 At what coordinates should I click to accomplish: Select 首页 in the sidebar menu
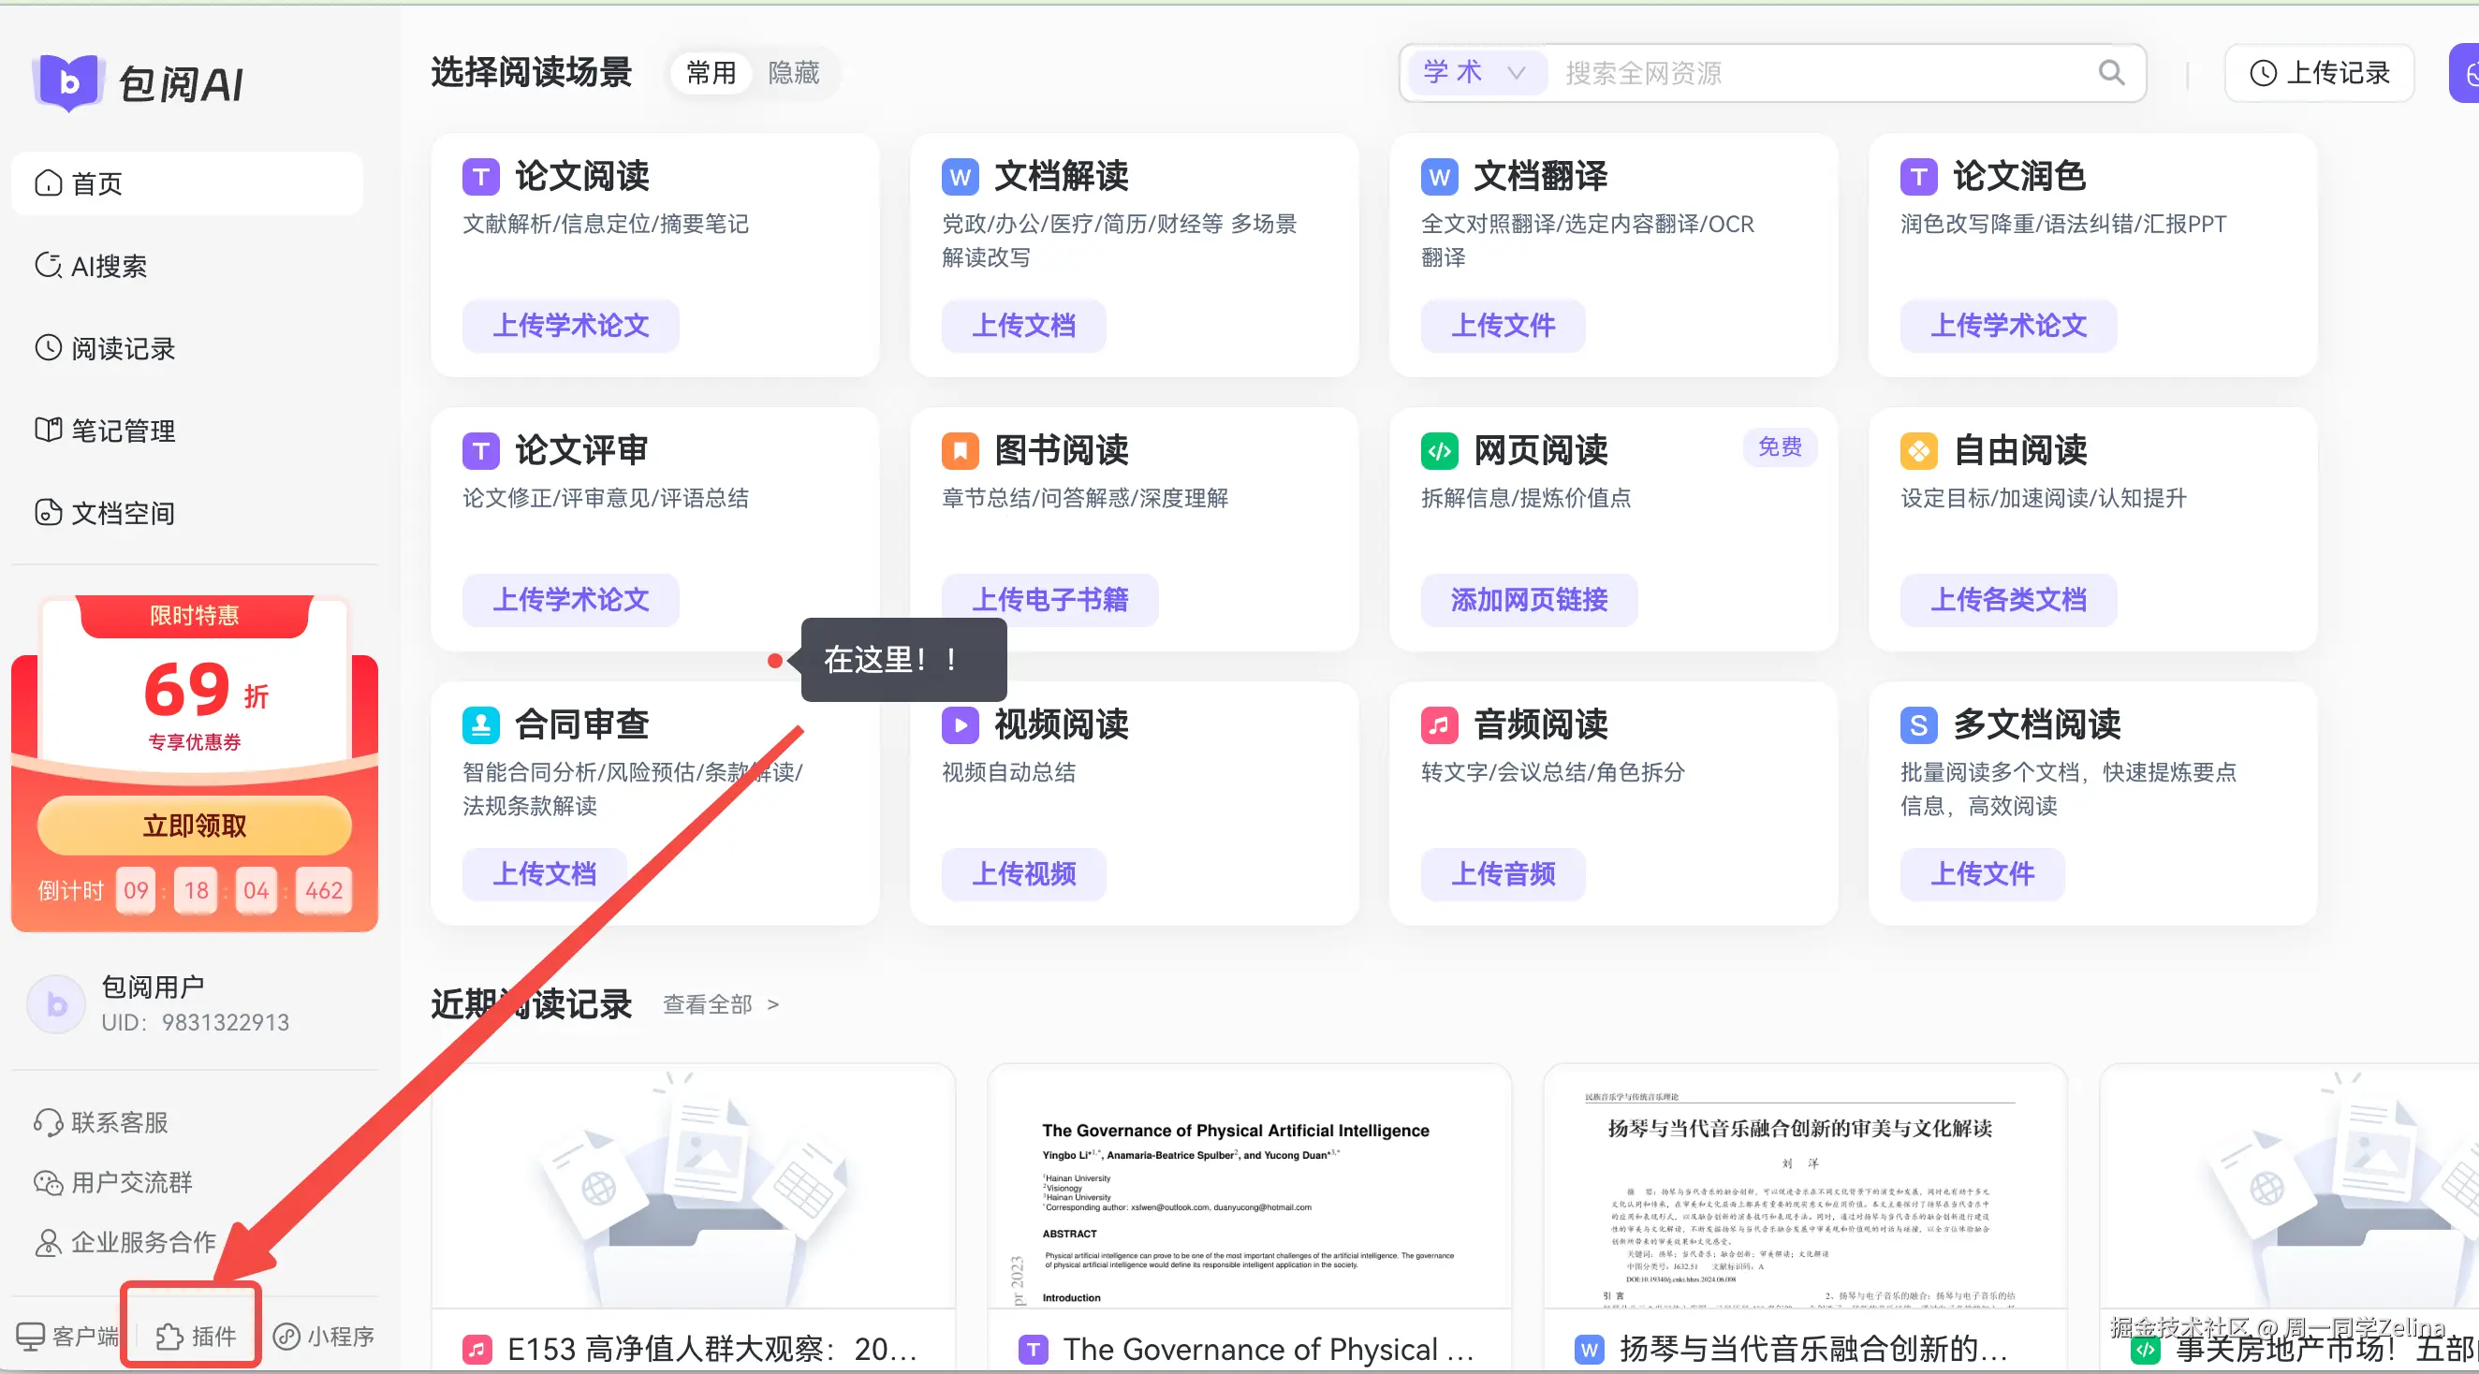coord(95,182)
